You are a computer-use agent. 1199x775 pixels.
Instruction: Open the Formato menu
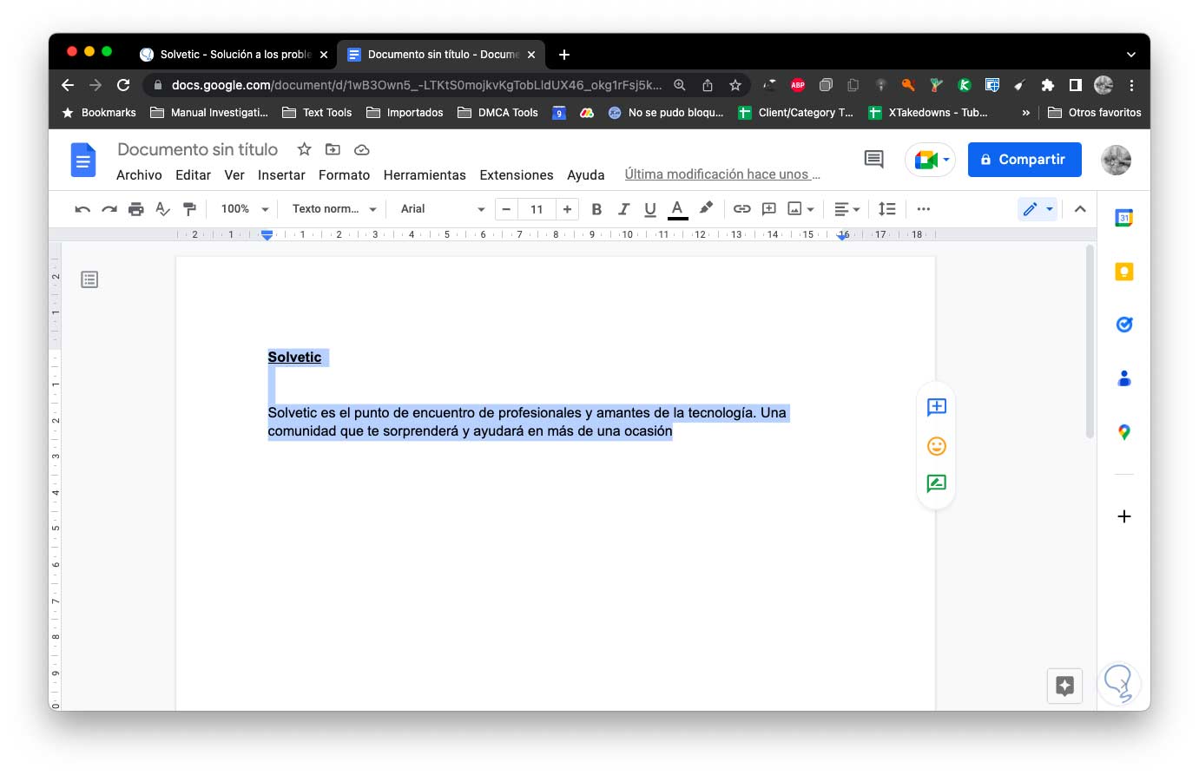coord(344,175)
